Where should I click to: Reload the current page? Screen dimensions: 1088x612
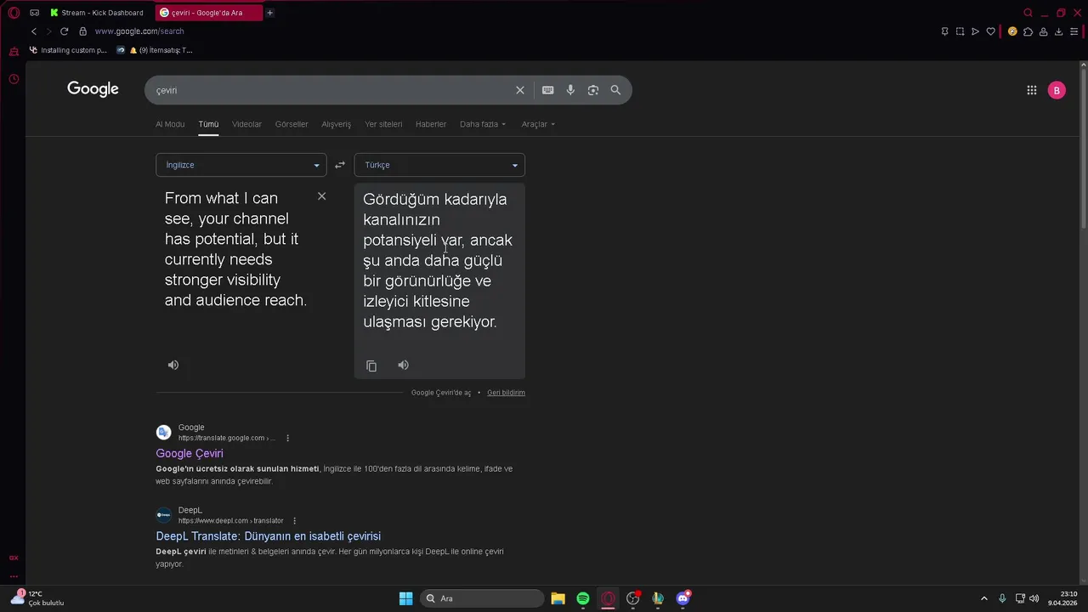(64, 31)
